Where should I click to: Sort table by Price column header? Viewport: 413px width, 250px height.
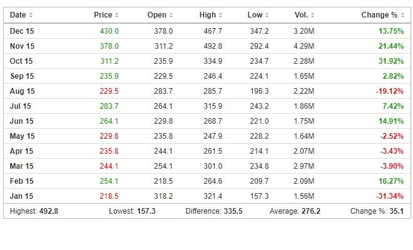tap(103, 15)
